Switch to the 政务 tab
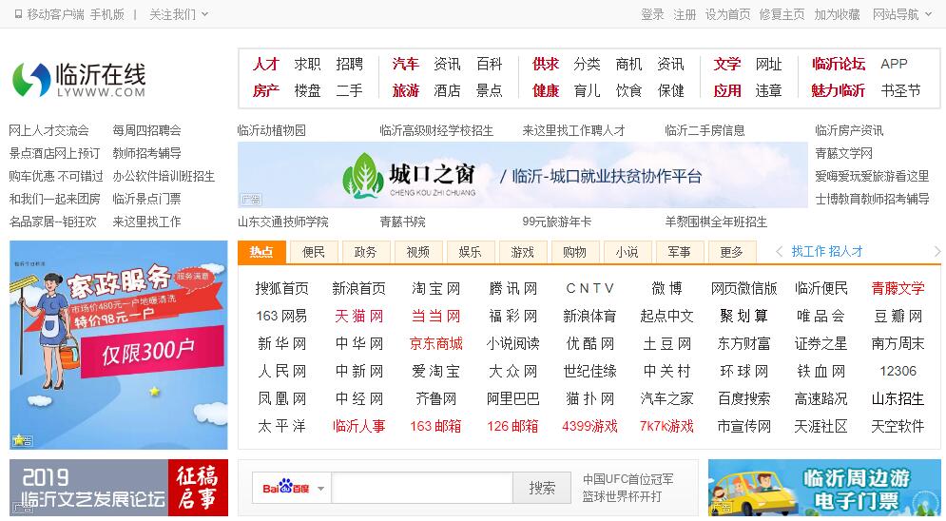Screen dimensions: 946x521 pos(366,252)
